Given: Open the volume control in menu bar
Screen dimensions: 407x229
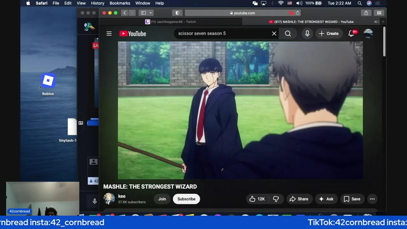Looking at the screenshot, I should pos(299,3).
